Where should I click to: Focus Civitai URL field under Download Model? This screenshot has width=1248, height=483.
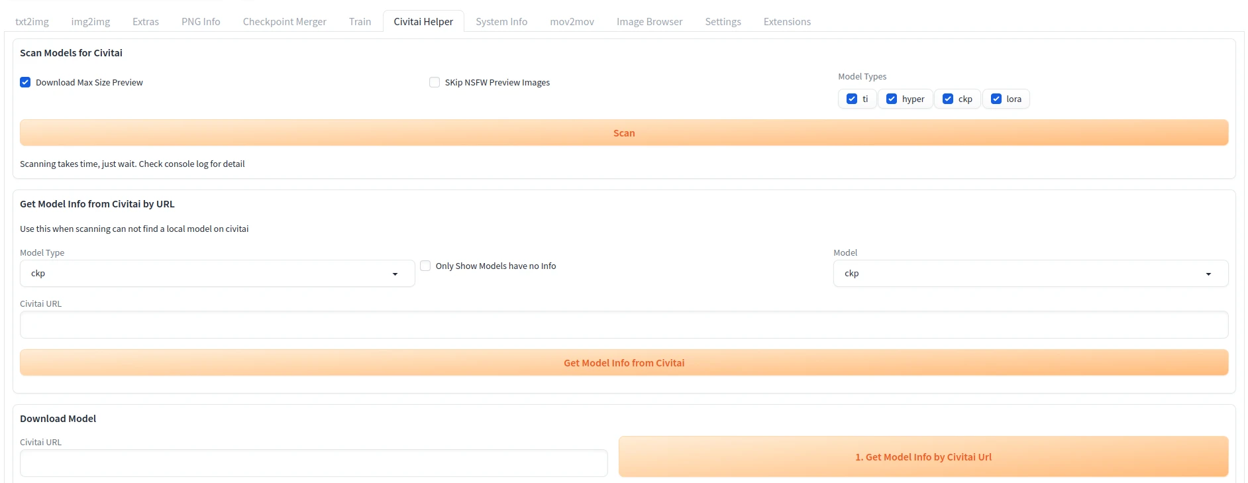tap(313, 463)
